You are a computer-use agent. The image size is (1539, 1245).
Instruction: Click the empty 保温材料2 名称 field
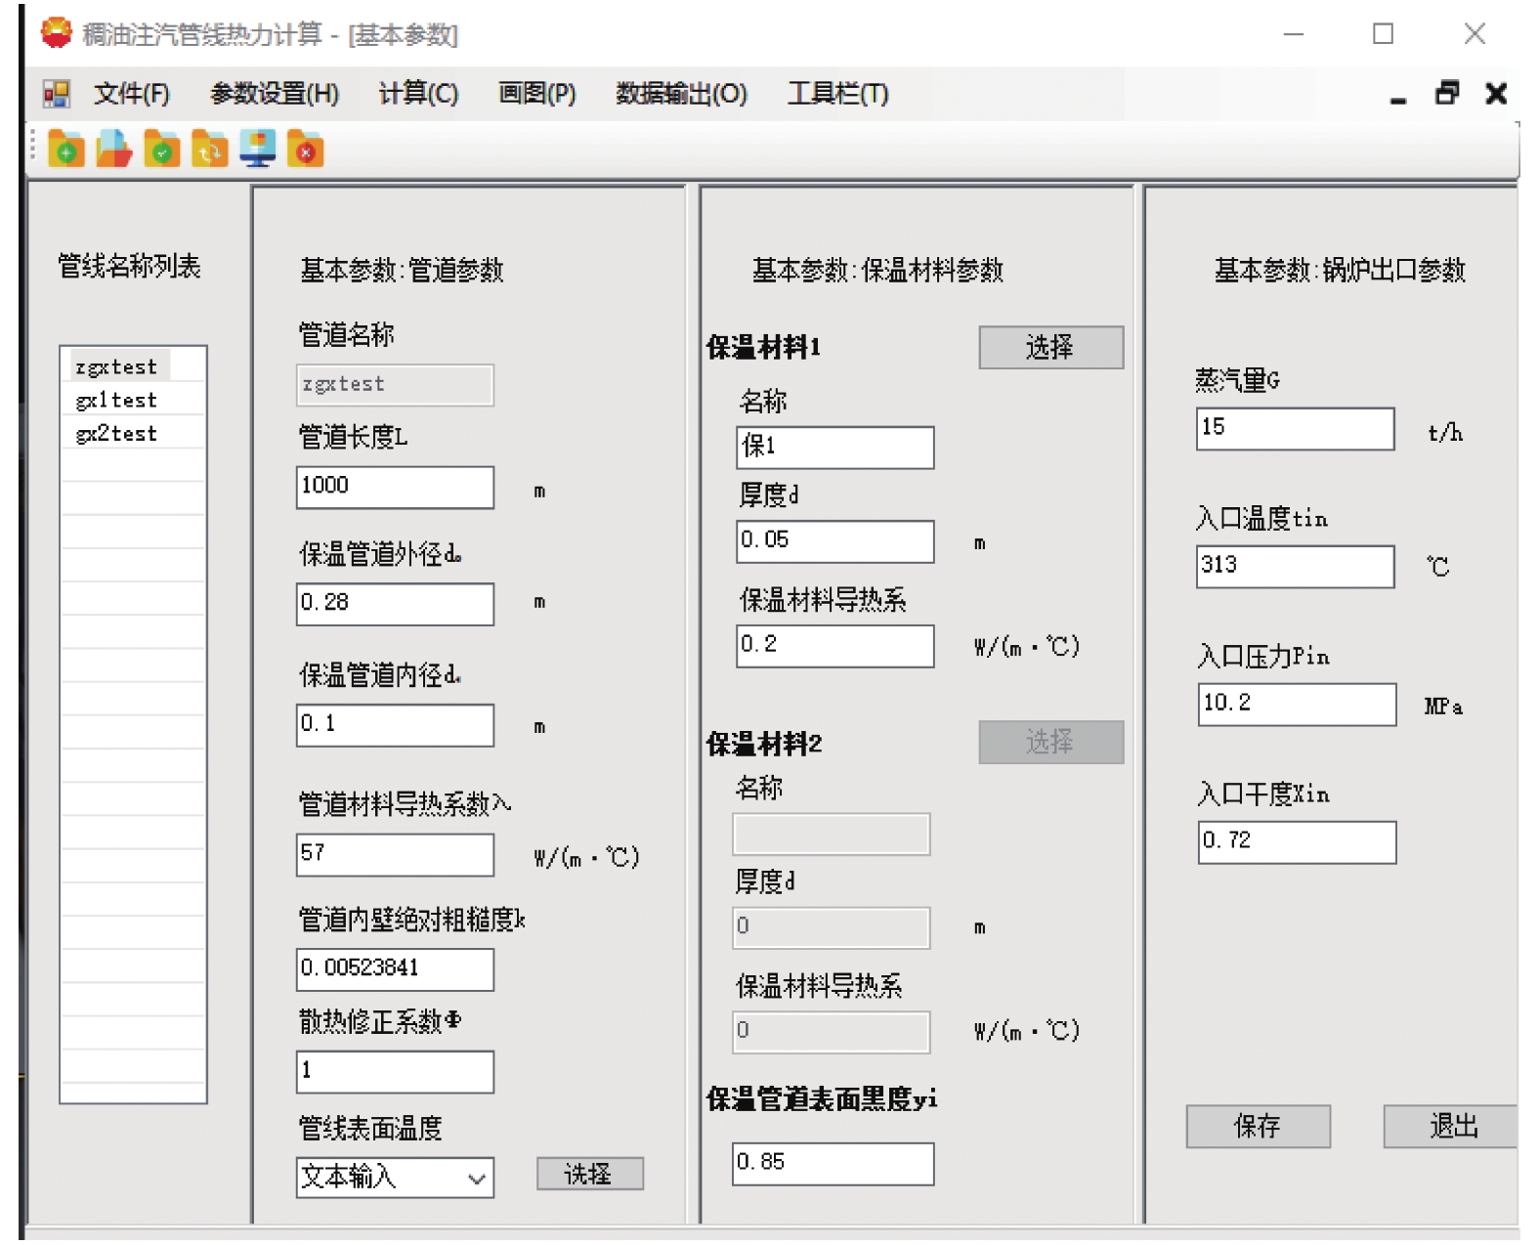click(832, 835)
